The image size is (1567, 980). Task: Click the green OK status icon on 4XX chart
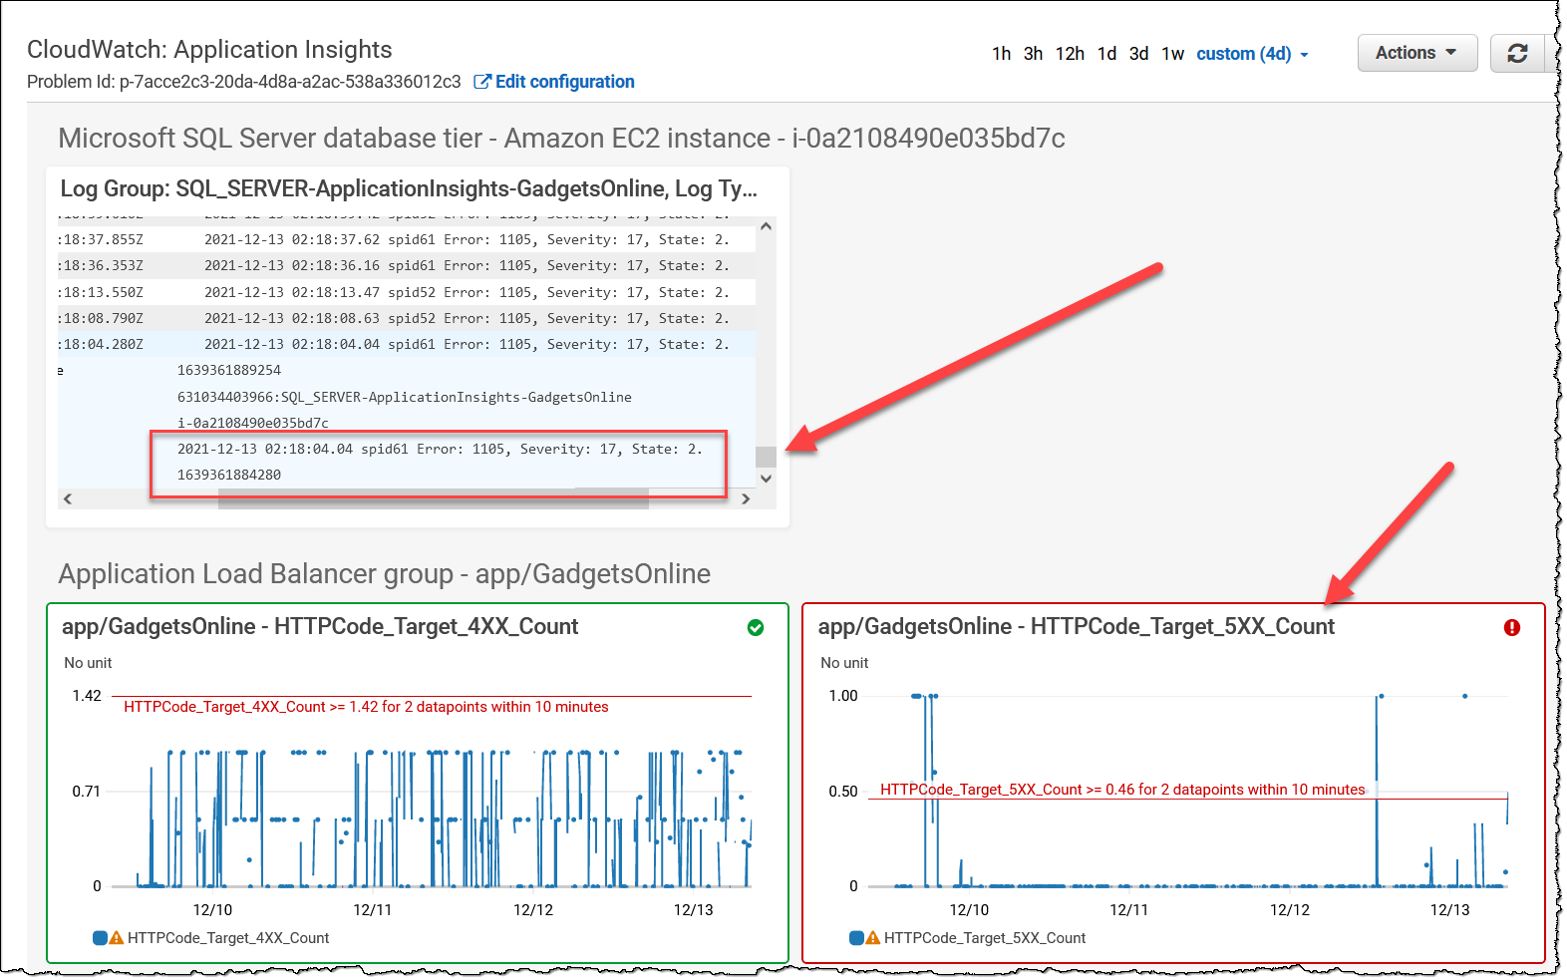[756, 627]
